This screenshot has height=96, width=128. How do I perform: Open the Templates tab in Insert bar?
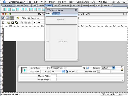pyautogui.click(x=65, y=5)
